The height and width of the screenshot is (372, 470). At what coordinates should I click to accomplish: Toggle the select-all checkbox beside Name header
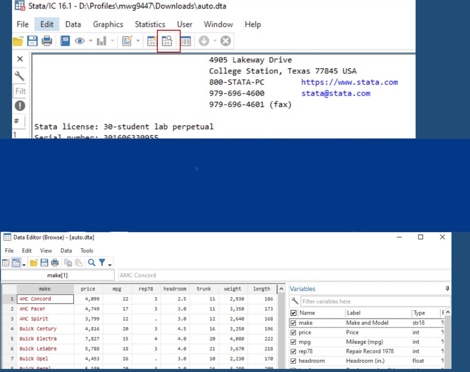click(293, 313)
